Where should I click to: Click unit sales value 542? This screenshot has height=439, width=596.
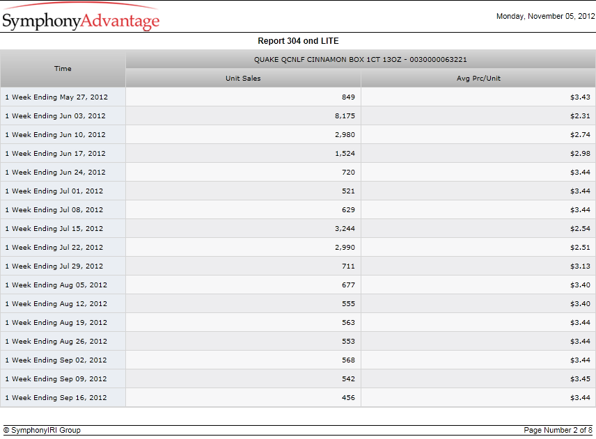point(348,379)
